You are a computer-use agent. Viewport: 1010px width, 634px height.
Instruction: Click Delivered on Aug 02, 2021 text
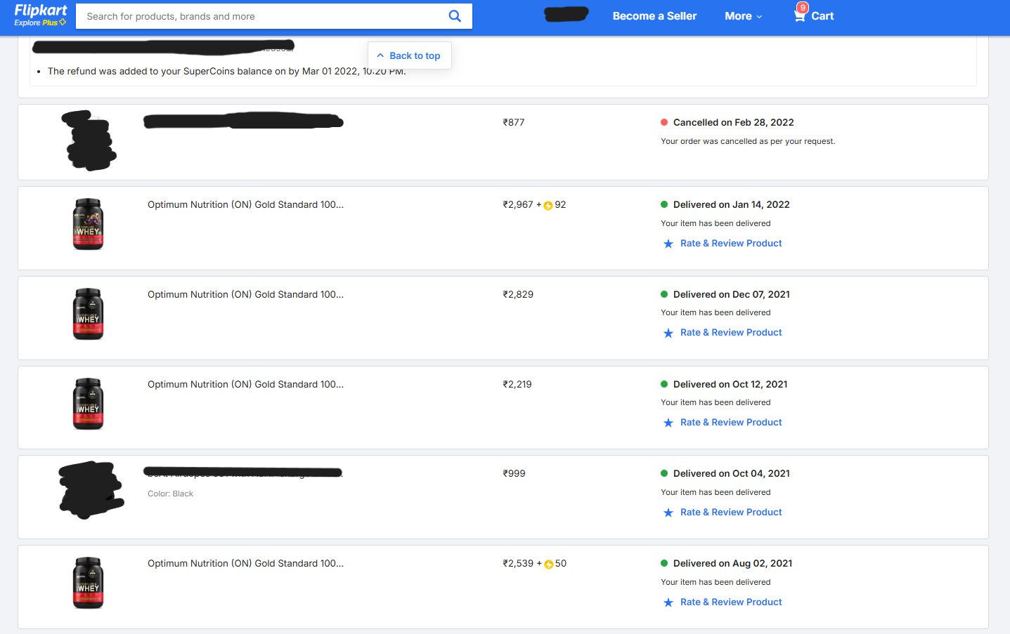[732, 563]
